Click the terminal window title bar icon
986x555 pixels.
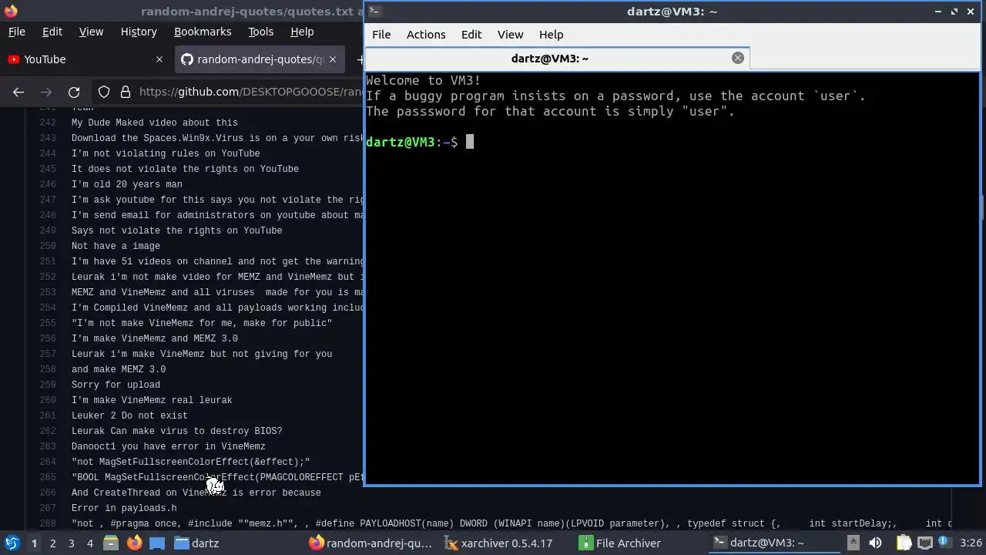tap(374, 11)
